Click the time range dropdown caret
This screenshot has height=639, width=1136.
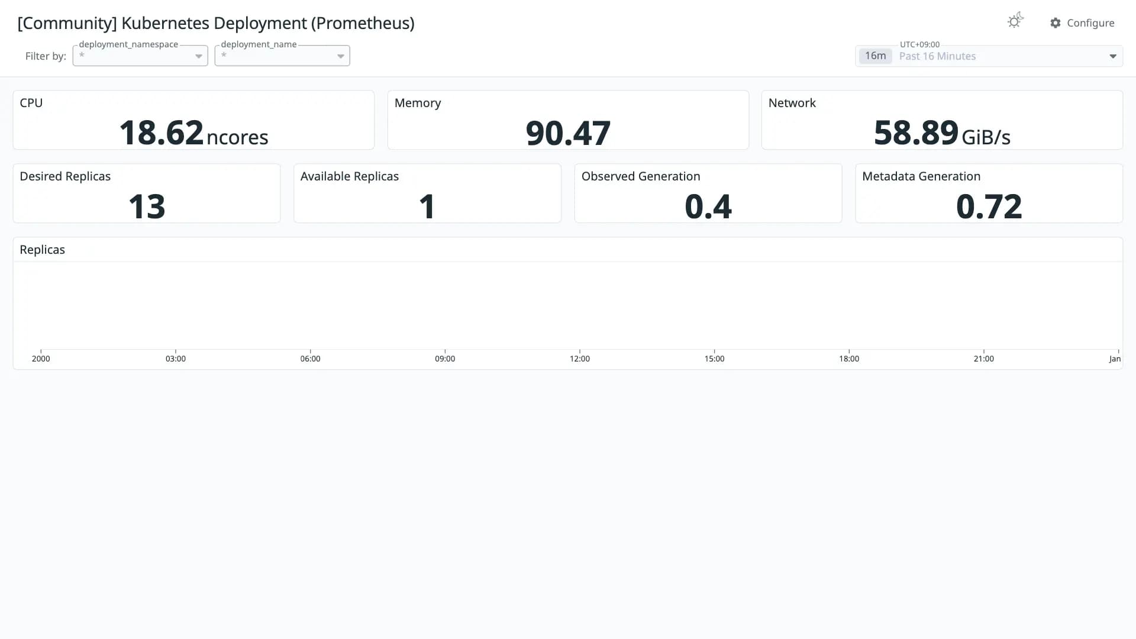pyautogui.click(x=1113, y=56)
